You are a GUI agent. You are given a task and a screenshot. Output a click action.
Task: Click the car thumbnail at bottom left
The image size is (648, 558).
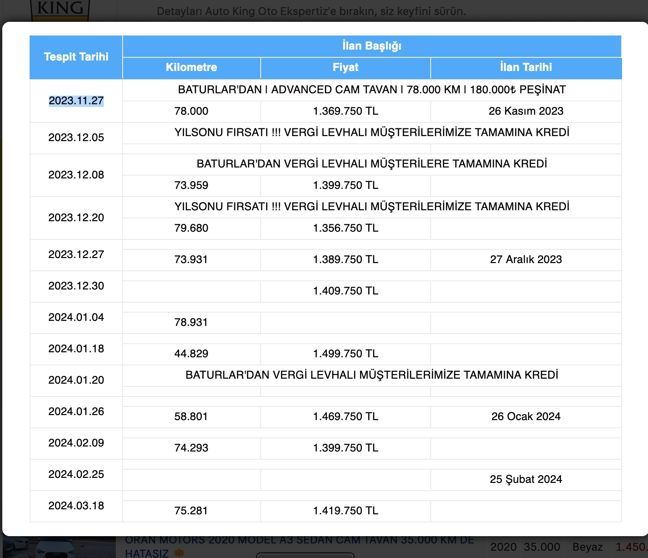[59, 547]
